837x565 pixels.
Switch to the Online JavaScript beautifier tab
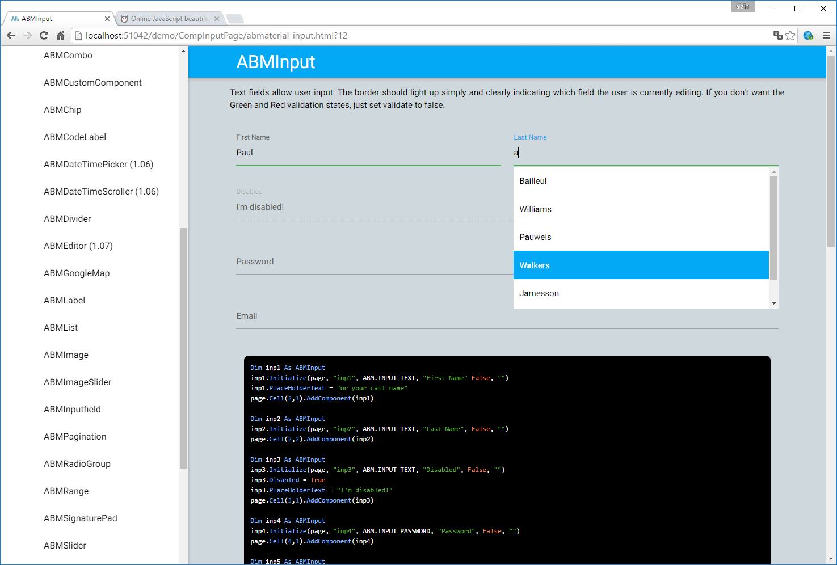coord(169,19)
